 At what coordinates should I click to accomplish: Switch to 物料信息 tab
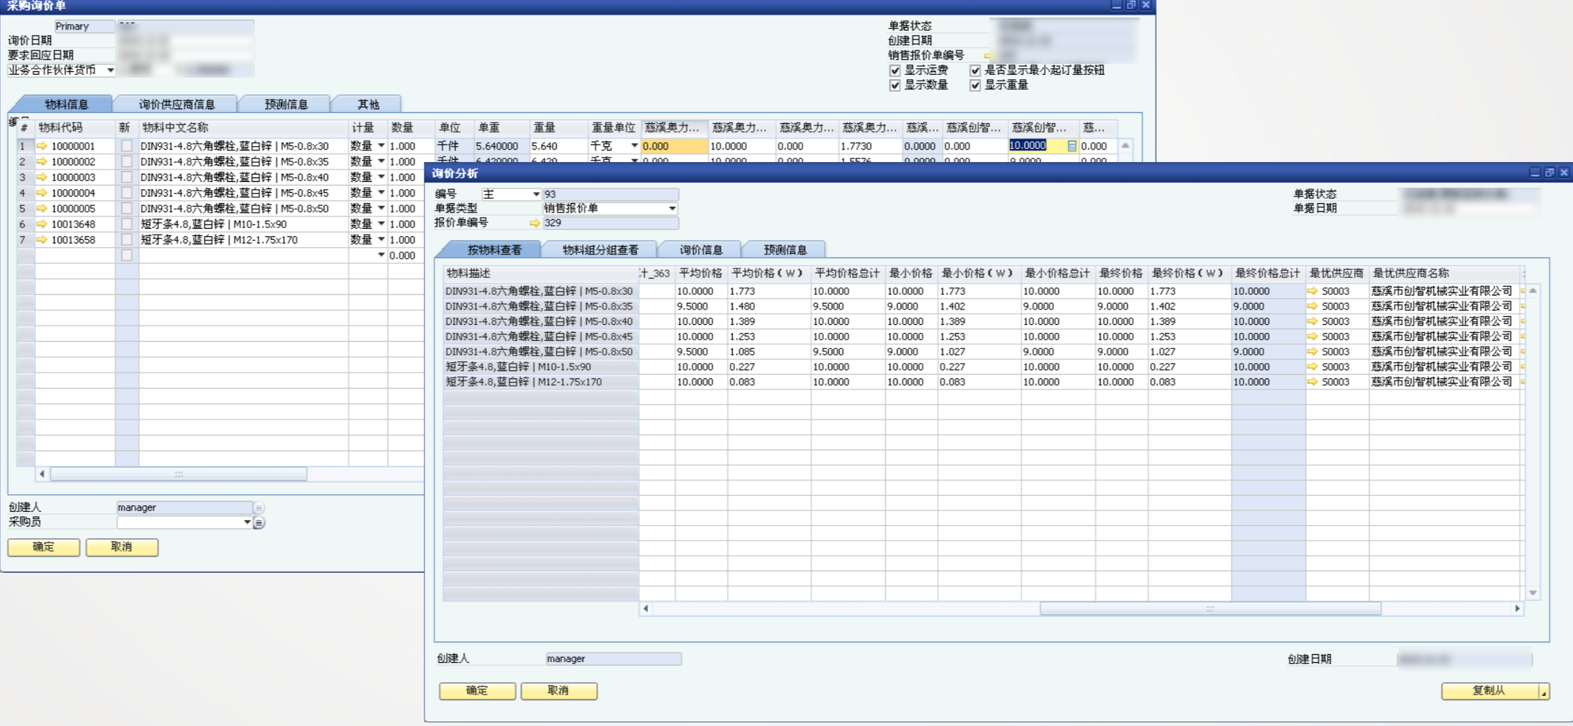[x=66, y=104]
